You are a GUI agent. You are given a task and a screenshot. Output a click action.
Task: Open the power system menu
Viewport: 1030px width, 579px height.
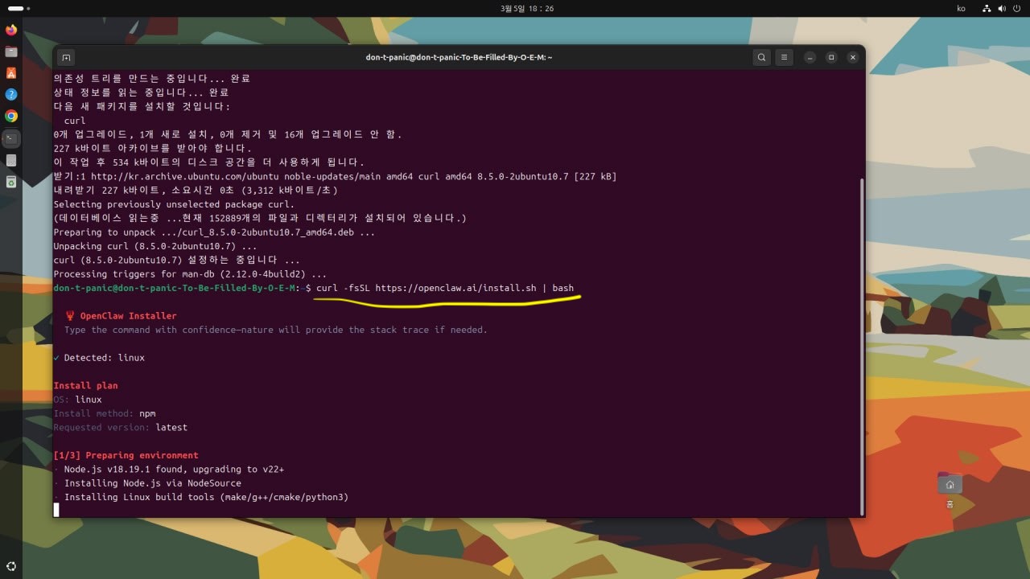pos(1016,8)
